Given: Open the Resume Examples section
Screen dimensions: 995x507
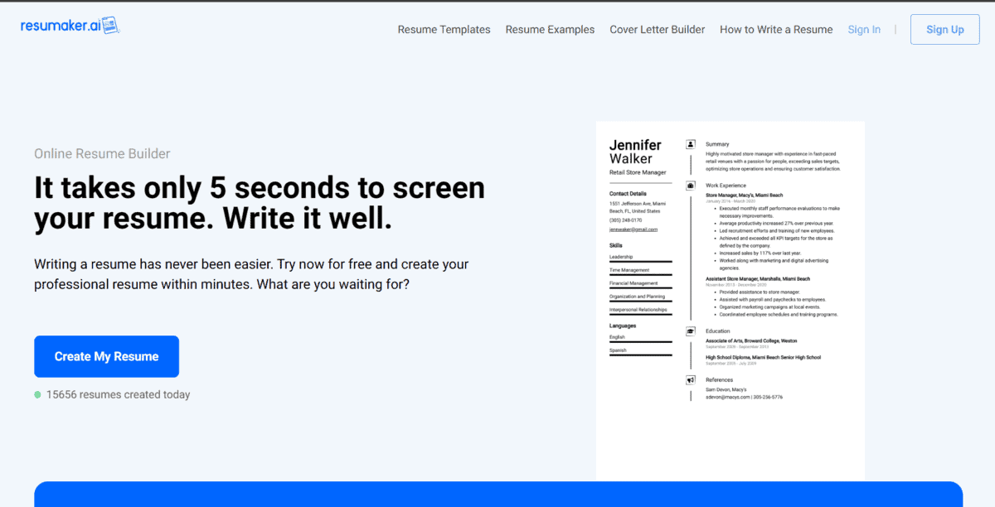Looking at the screenshot, I should (550, 29).
